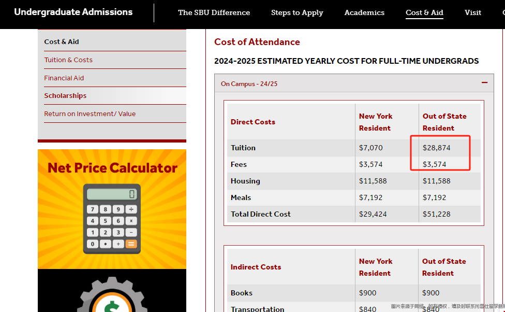Viewport: 505px width, 312px height.
Task: Open Financial Aid sidebar link
Action: (64, 78)
